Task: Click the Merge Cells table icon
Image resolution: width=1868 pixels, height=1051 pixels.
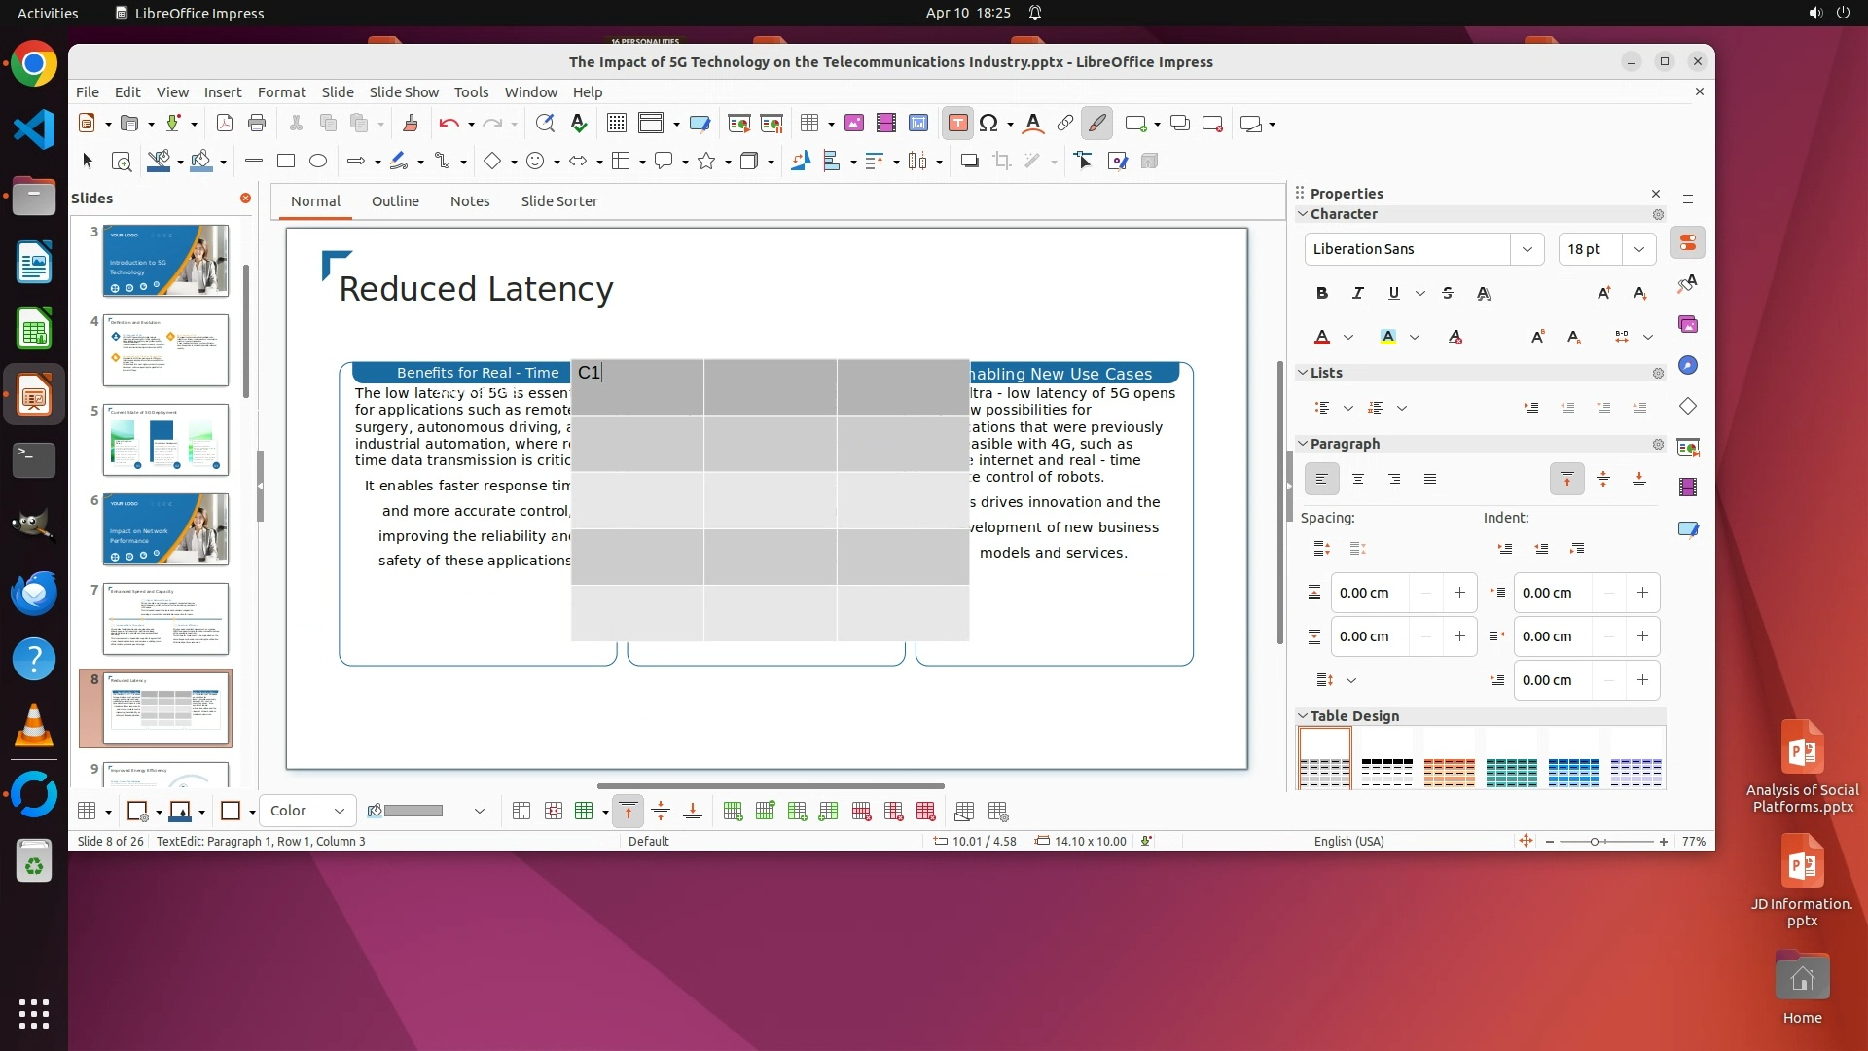Action: click(x=521, y=812)
